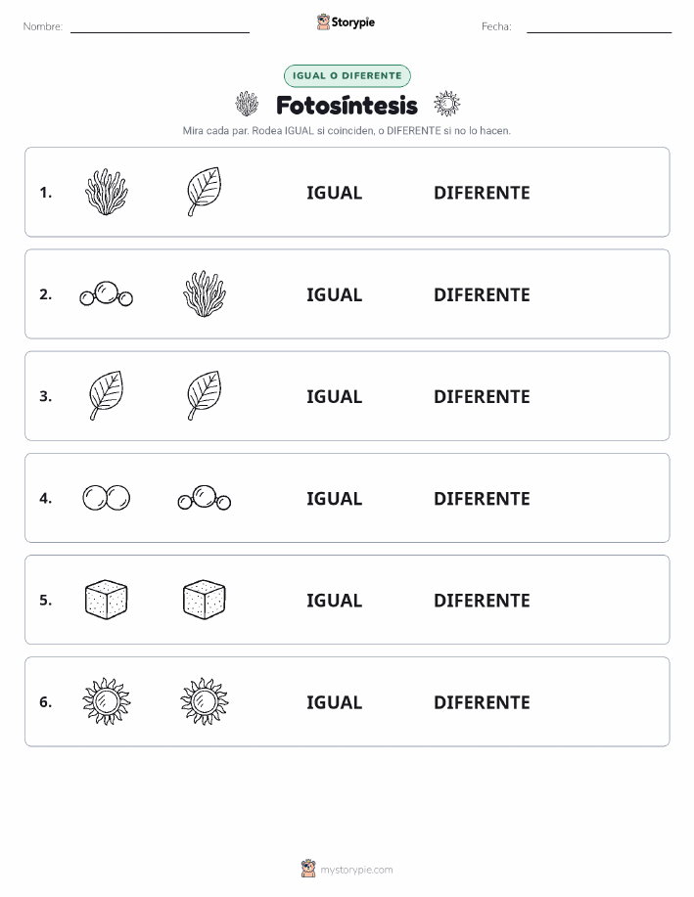The height and width of the screenshot is (897, 694).
Task: Select DIFERENTE for question 1
Action: coord(482,193)
